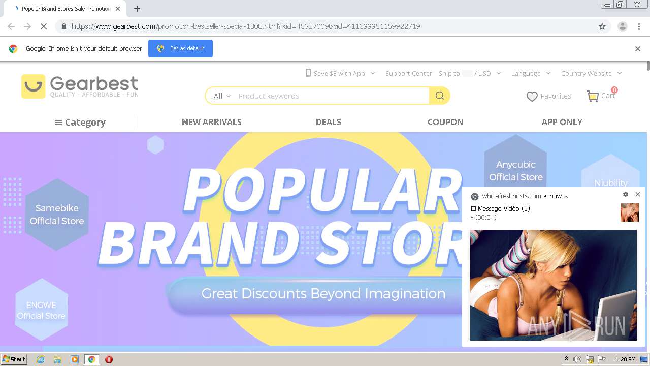Click the large notification image

point(554,285)
